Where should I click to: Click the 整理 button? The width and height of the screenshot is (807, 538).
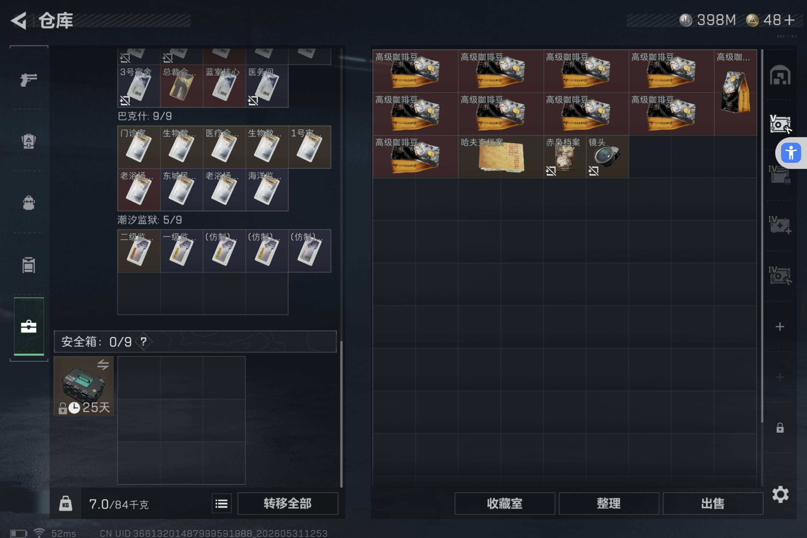(609, 503)
